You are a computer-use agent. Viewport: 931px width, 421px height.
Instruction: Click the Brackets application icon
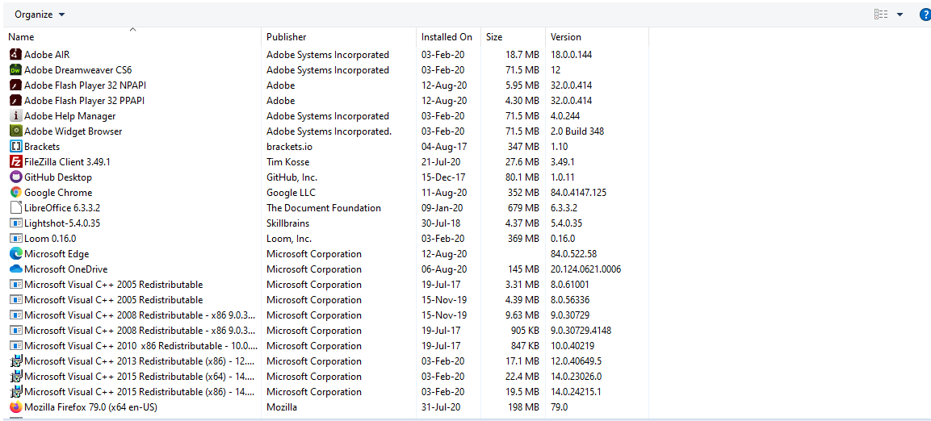click(x=15, y=147)
